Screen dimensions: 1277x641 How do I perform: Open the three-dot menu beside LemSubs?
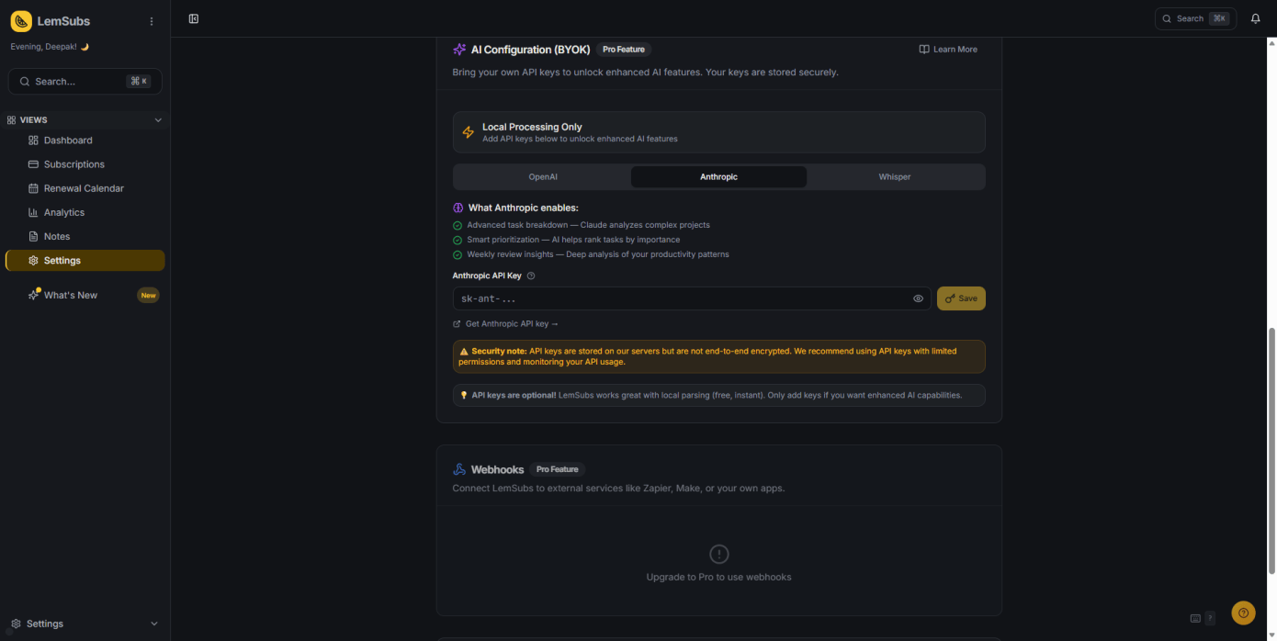(152, 21)
